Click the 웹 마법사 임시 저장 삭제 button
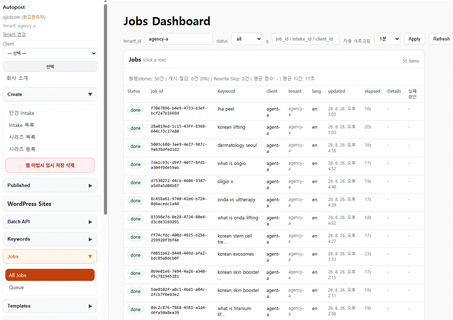Image resolution: width=453 pixels, height=320 pixels. 50,165
